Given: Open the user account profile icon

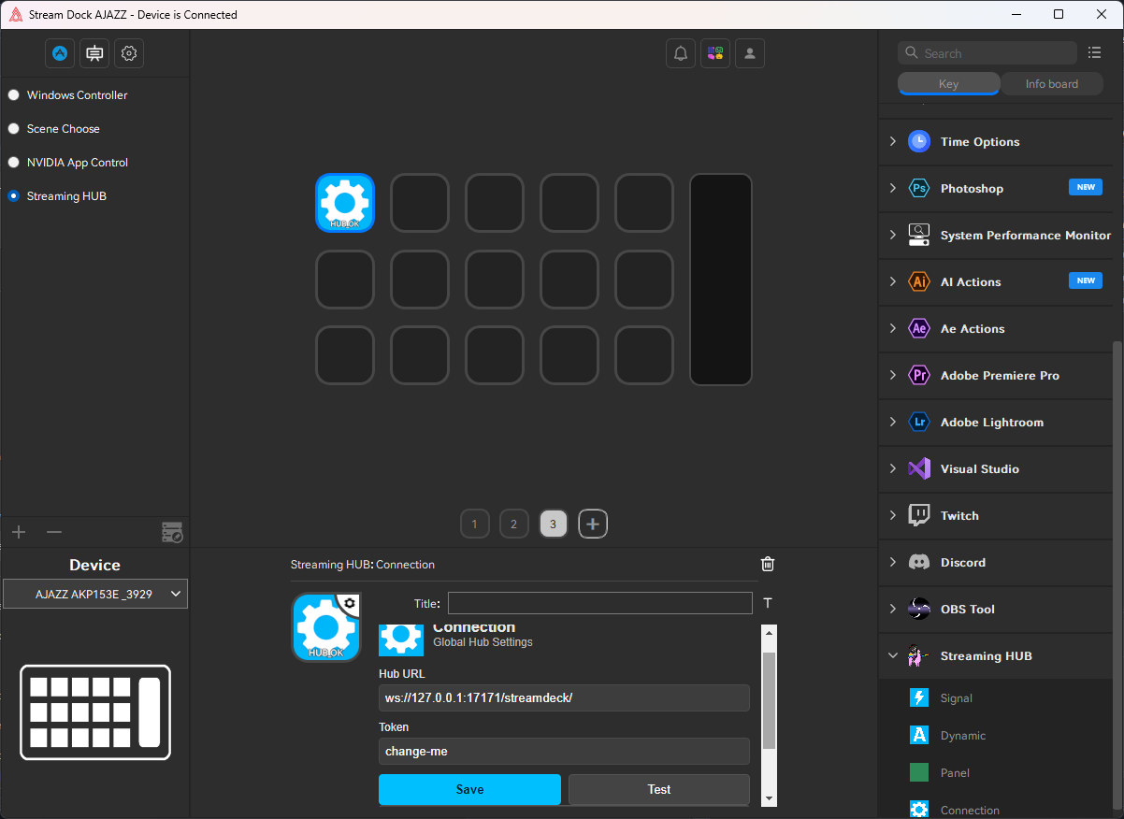Looking at the screenshot, I should pyautogui.click(x=750, y=53).
